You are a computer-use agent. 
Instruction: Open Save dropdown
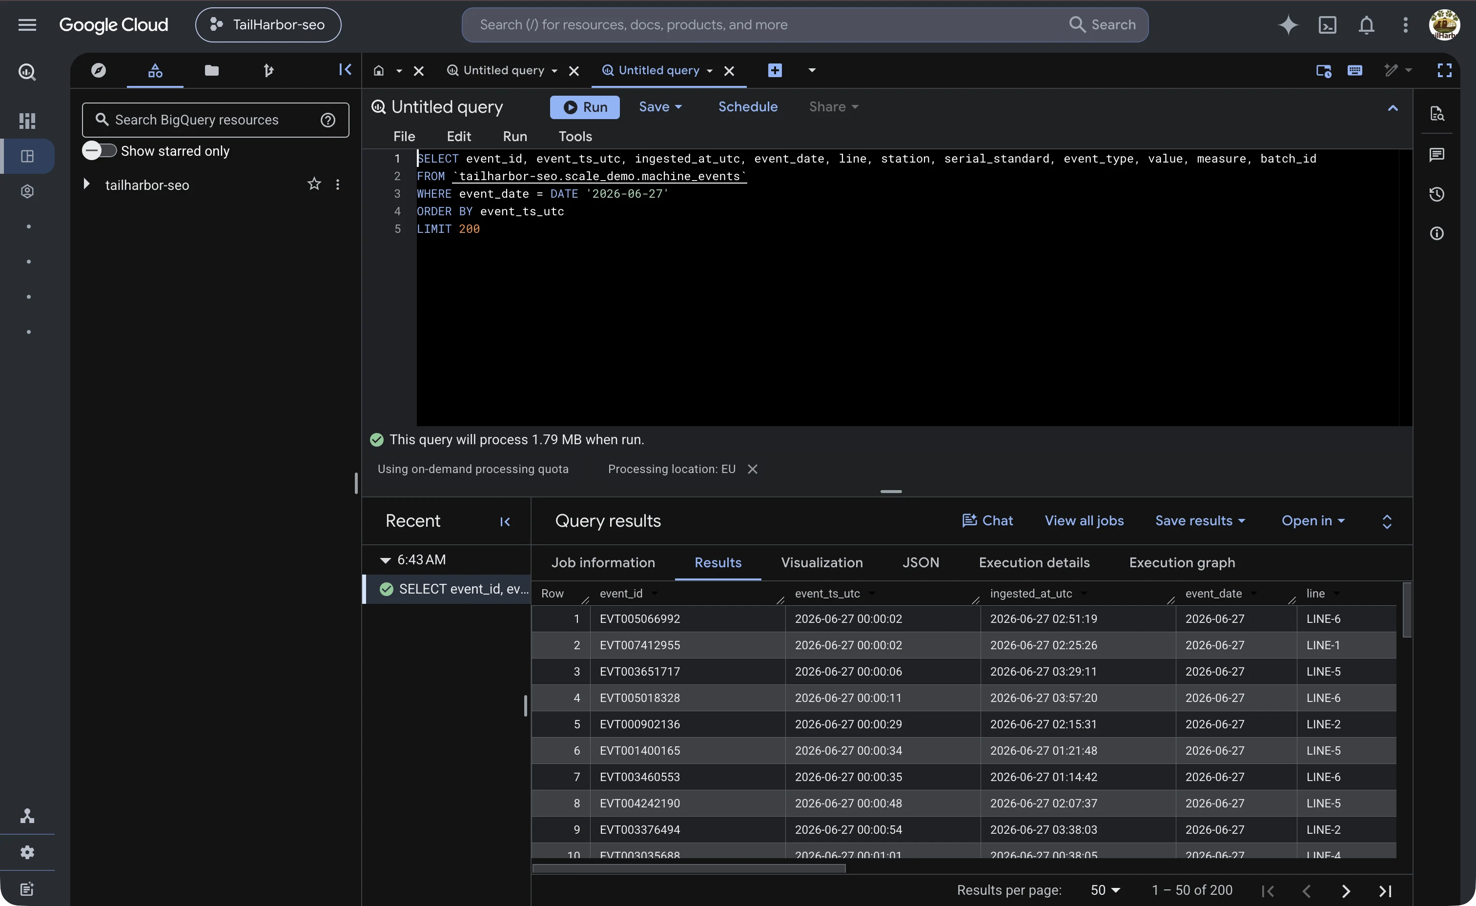(660, 106)
